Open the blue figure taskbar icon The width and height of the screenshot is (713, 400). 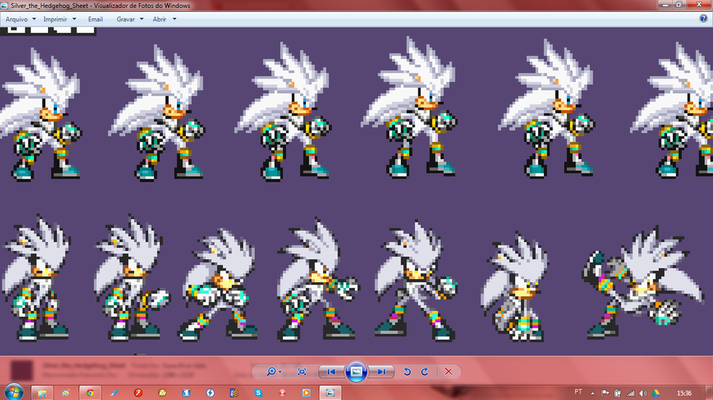pos(187,393)
